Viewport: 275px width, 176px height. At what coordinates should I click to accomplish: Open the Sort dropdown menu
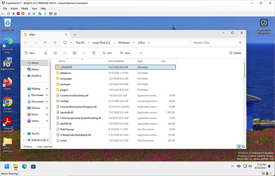point(109,53)
